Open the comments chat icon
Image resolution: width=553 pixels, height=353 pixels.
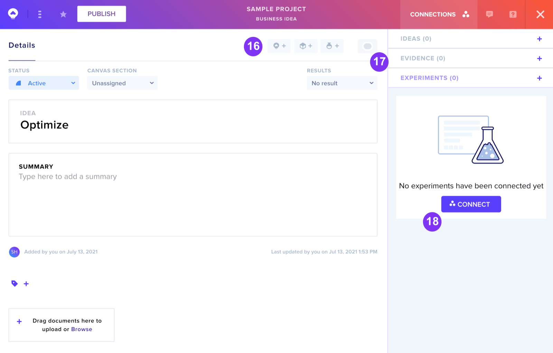[489, 14]
